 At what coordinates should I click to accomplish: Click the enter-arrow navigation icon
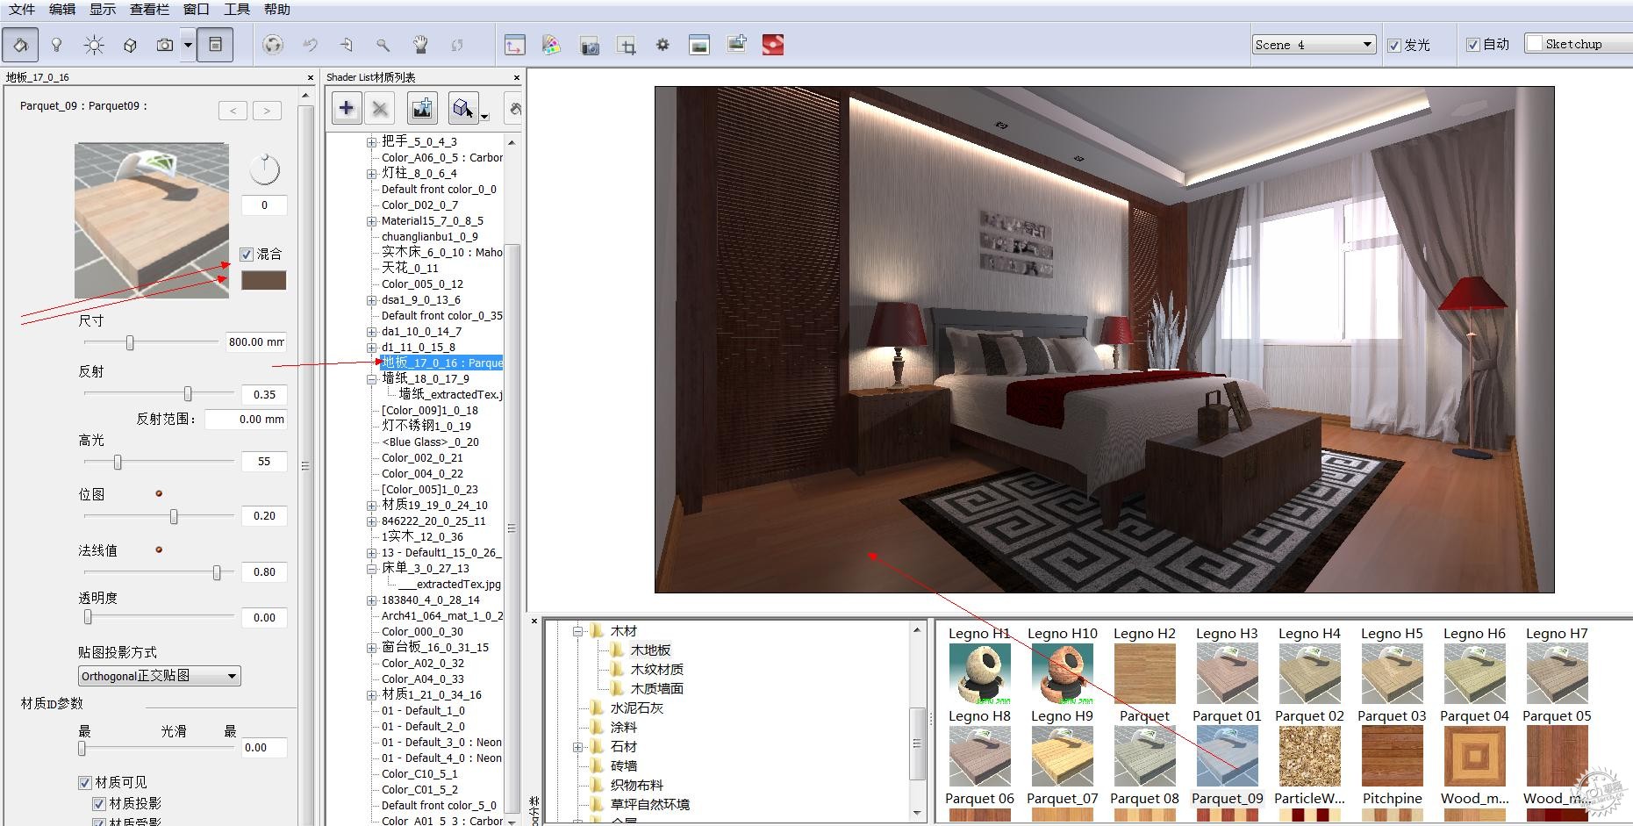click(347, 45)
